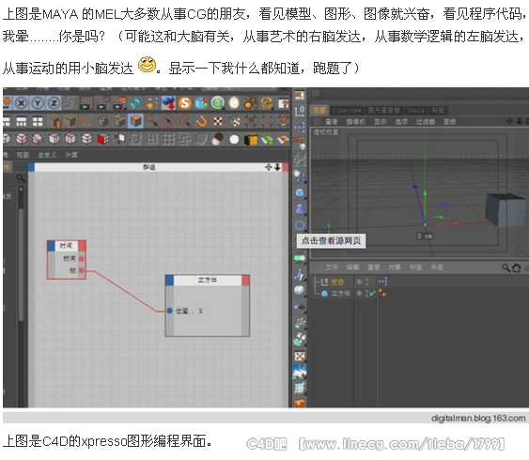This screenshot has height=460, width=529.
Task: Click the XPresso tag on 空白 row
Action: tap(382, 282)
